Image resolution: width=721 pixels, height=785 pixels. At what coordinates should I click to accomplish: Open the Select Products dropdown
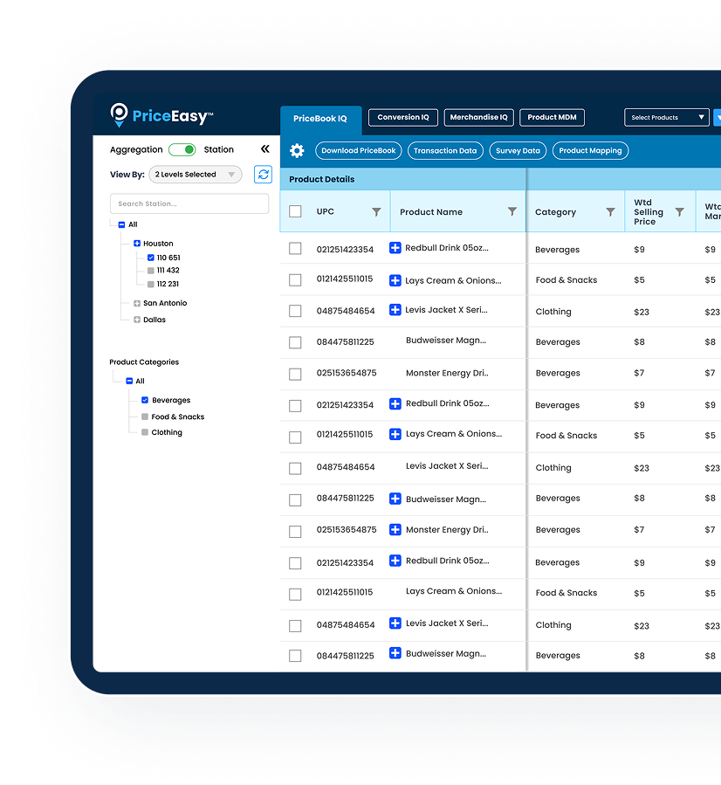(667, 118)
